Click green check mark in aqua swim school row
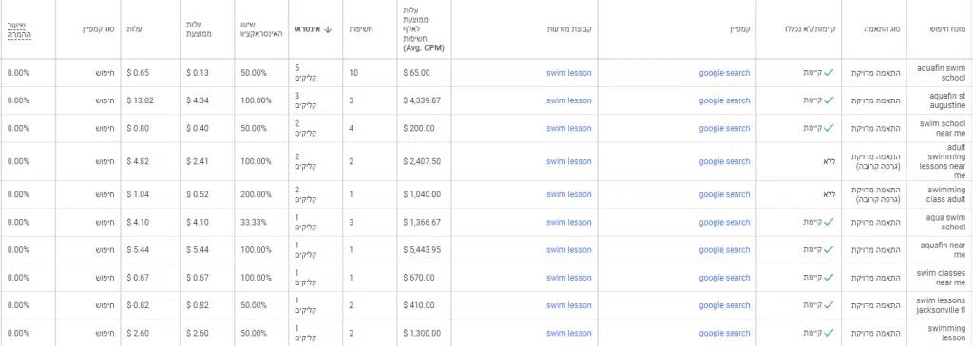Screen dimensions: 973x346 829,222
